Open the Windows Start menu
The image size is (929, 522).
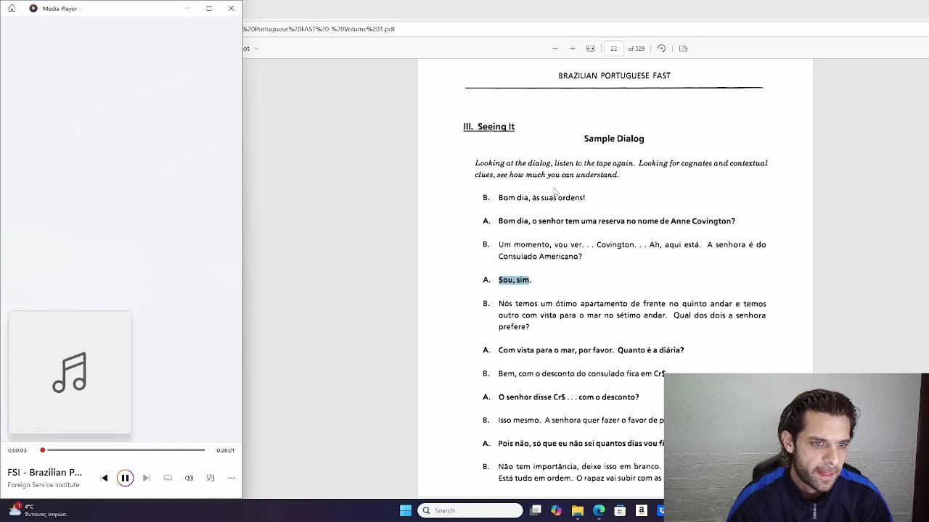[406, 510]
